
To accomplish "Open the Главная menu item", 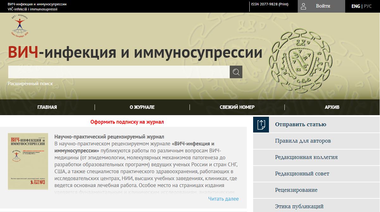I will [47, 107].
